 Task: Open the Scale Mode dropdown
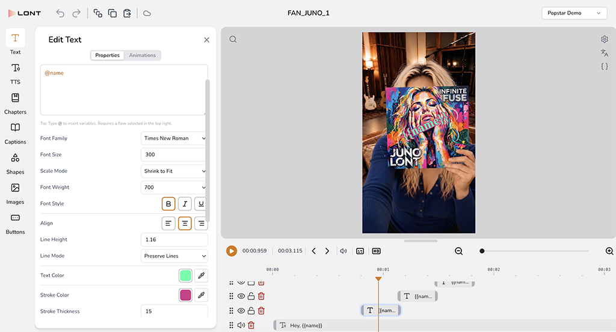174,171
